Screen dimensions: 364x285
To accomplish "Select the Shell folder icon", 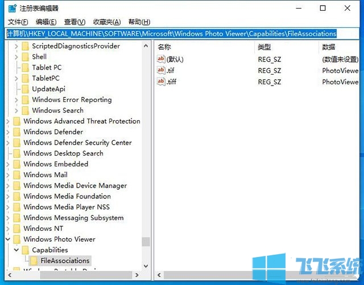I will 25,57.
